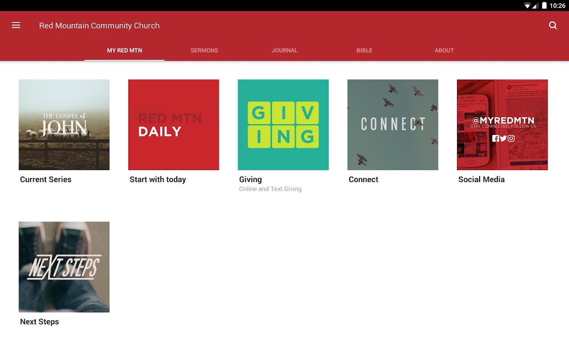This screenshot has height=355, width=569.
Task: Click the Red Mountain Community Church title
Action: coord(99,26)
